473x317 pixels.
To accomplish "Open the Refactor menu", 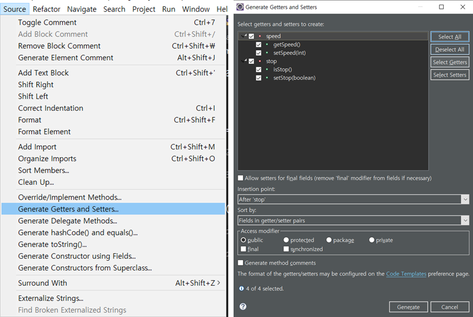I will [x=46, y=9].
